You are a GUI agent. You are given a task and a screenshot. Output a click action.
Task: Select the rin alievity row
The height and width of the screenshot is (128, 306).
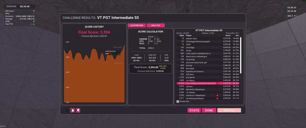click(208, 92)
